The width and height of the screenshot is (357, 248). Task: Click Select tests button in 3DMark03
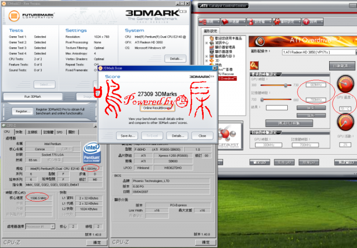click(45, 85)
